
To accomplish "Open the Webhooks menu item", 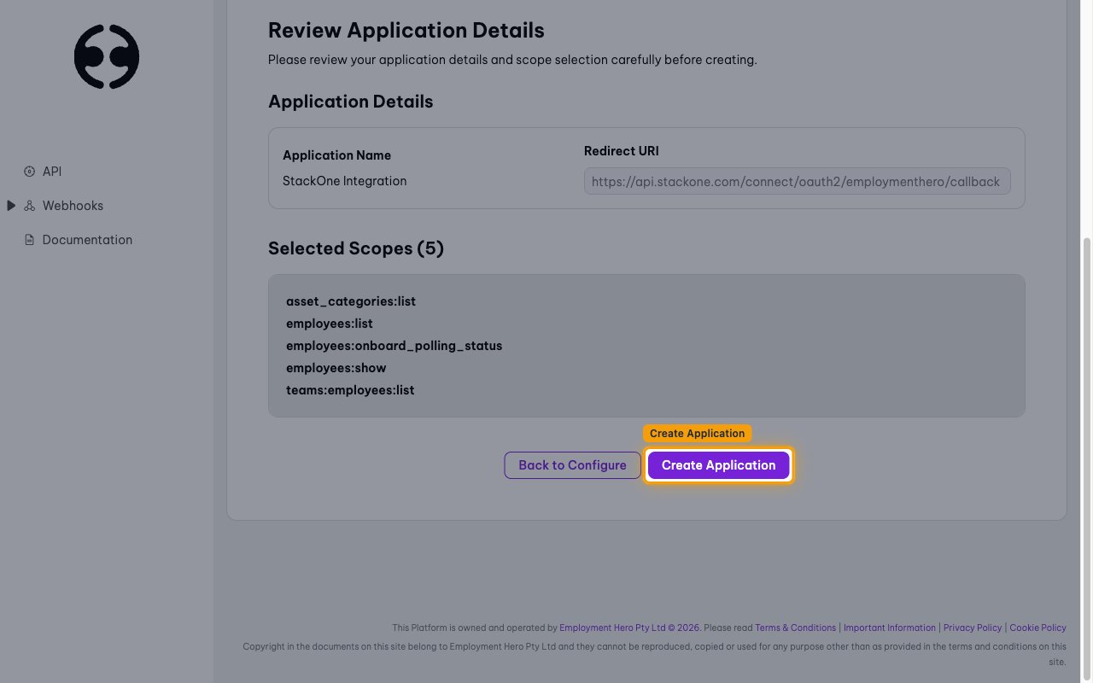I will pyautogui.click(x=73, y=206).
